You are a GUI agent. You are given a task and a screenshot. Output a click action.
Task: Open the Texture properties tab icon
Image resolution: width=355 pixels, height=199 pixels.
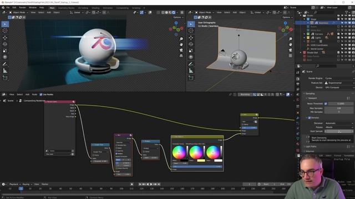(x=298, y=150)
